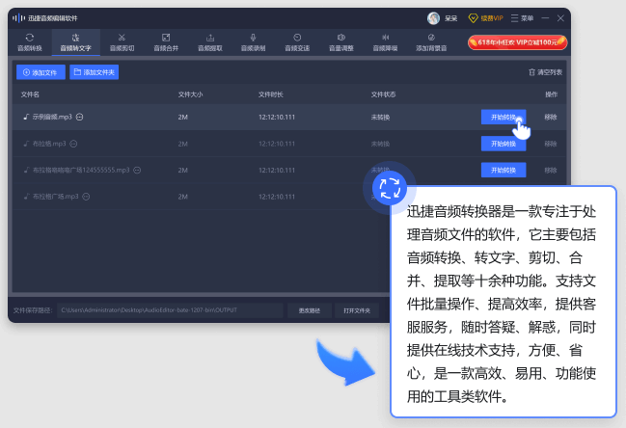The height and width of the screenshot is (428, 626).
Task: Click the 2M size of 布拉格广场.mp3
Action: [x=183, y=197]
